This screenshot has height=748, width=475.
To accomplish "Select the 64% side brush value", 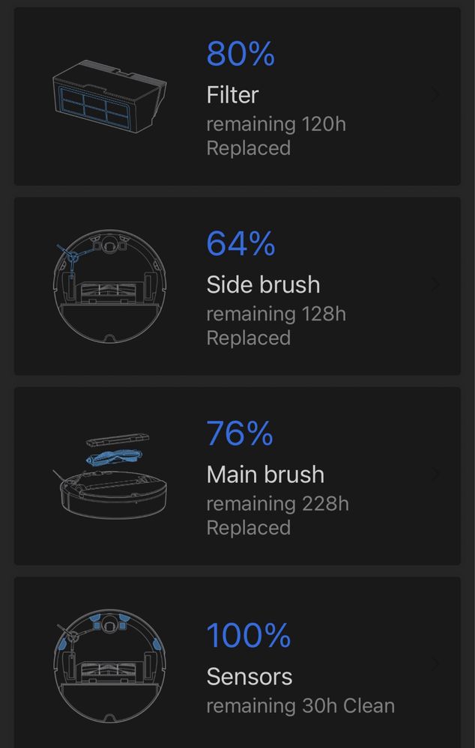I will 240,243.
